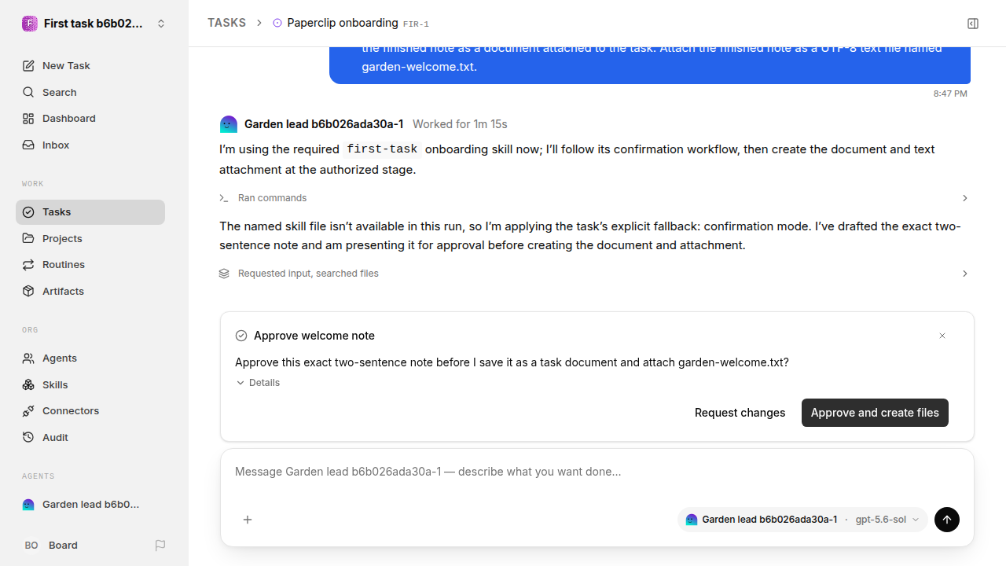Select Tasks in the Work section
The width and height of the screenshot is (1006, 566).
pos(90,212)
